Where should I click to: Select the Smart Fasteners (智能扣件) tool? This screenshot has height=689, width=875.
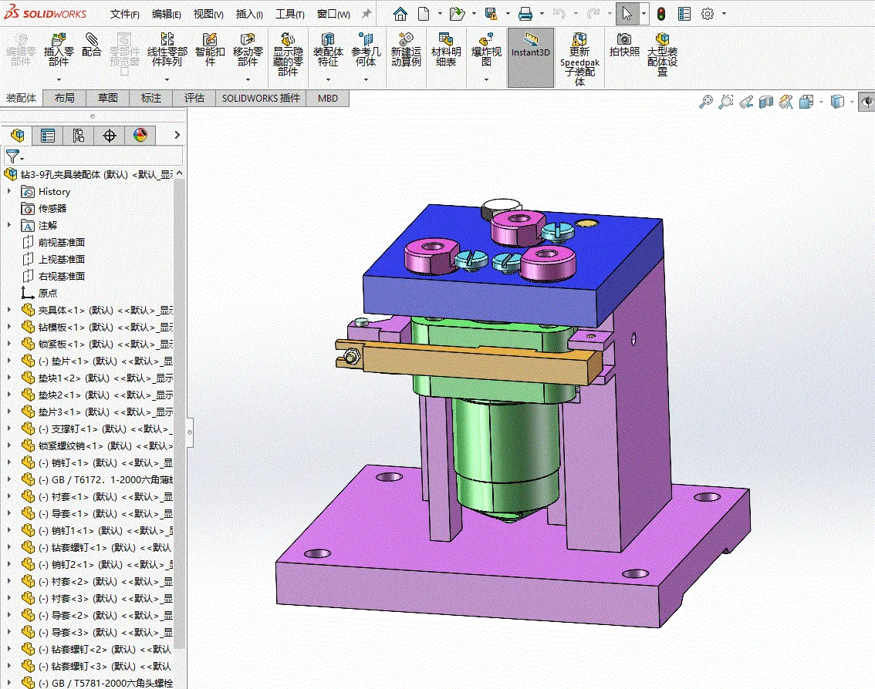click(210, 50)
